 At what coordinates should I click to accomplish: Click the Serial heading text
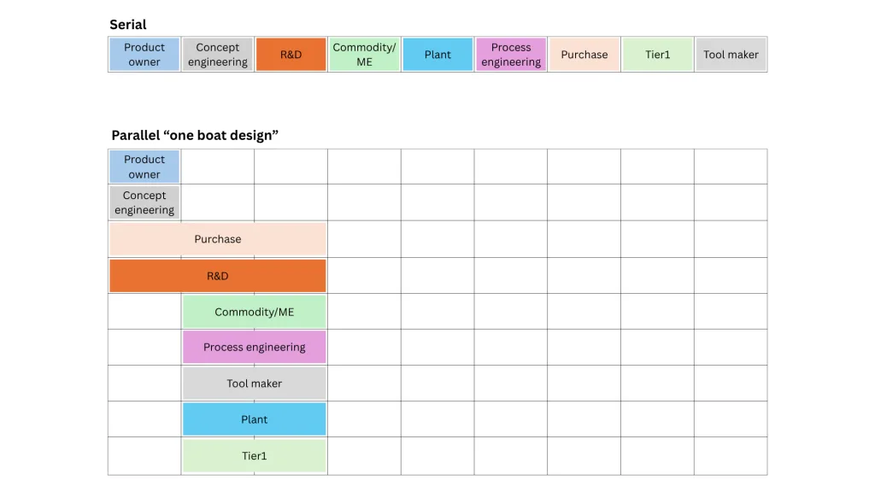click(128, 25)
